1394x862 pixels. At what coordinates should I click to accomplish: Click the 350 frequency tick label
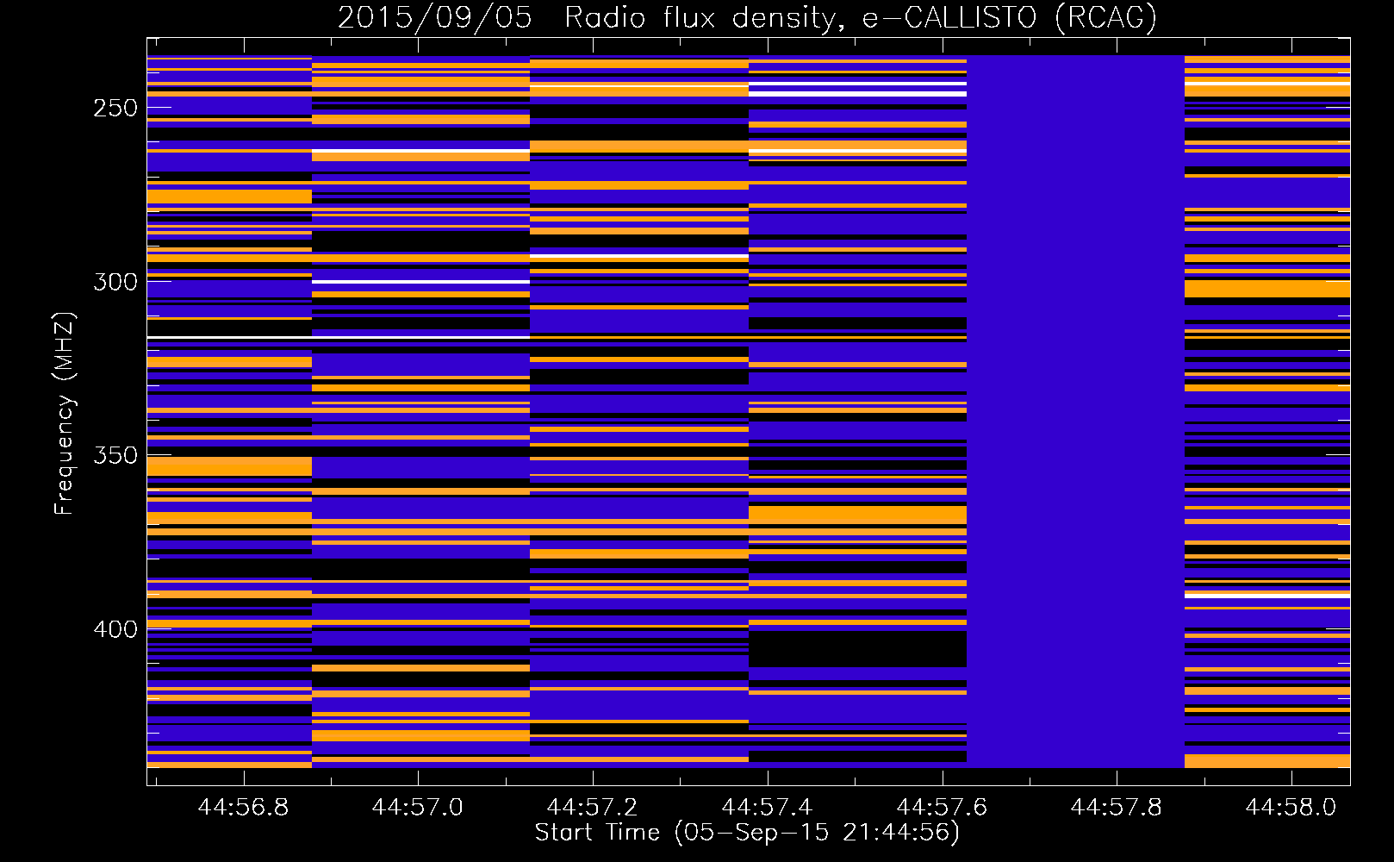115,455
